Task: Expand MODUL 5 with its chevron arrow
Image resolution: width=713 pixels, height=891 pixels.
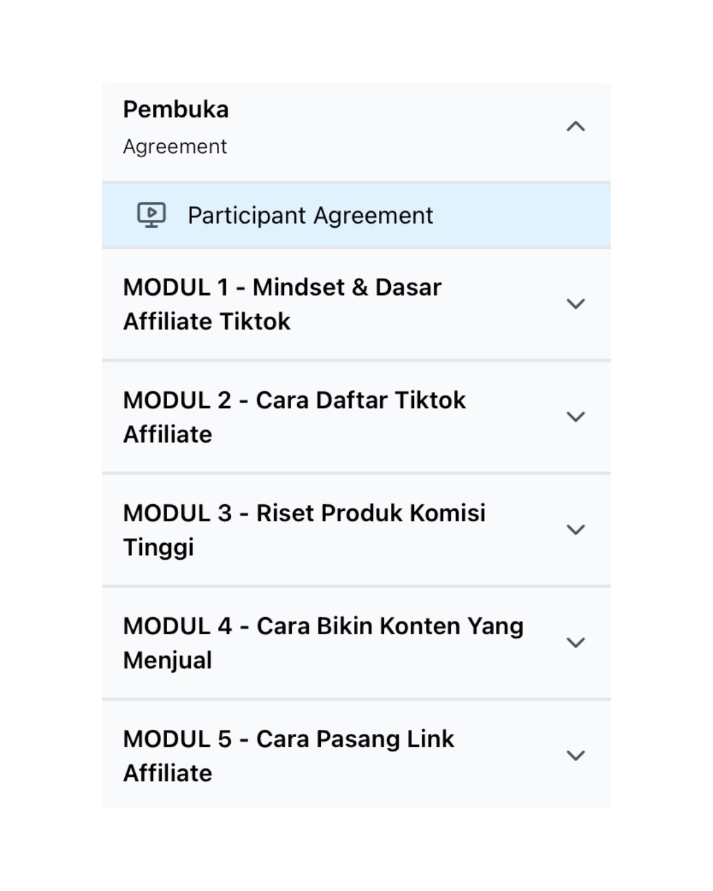Action: tap(576, 755)
